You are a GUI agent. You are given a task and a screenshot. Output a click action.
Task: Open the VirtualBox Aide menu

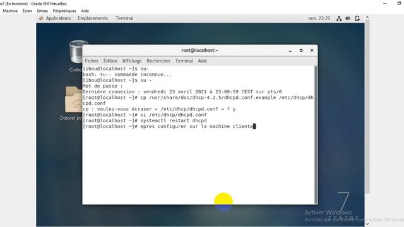85,11
